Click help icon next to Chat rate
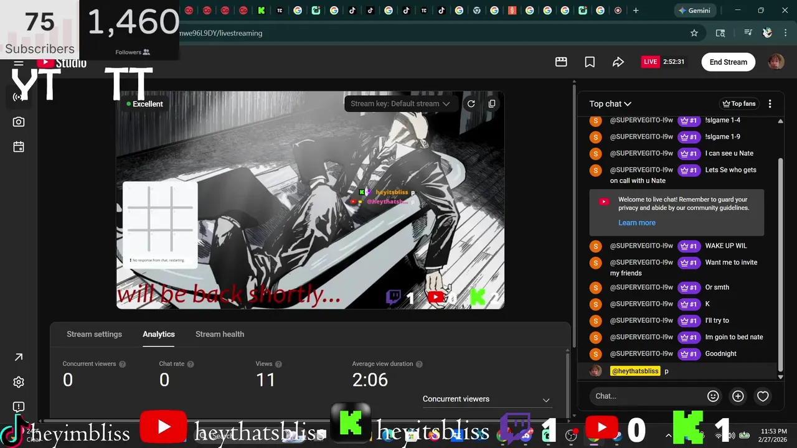 click(x=191, y=364)
